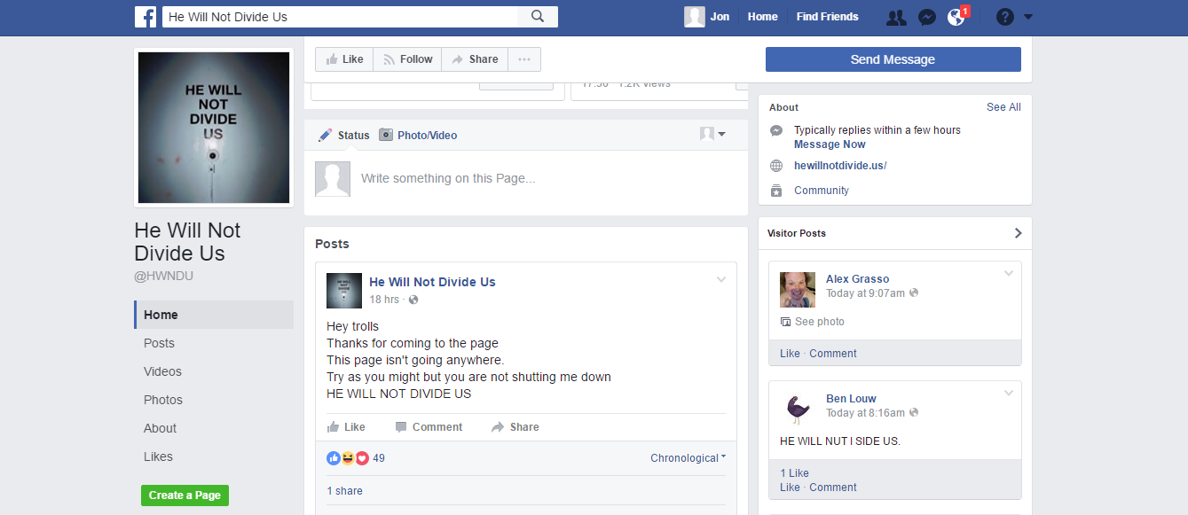The height and width of the screenshot is (515, 1188).
Task: Click the search box containing He Will Not Divide Us
Action: (x=340, y=16)
